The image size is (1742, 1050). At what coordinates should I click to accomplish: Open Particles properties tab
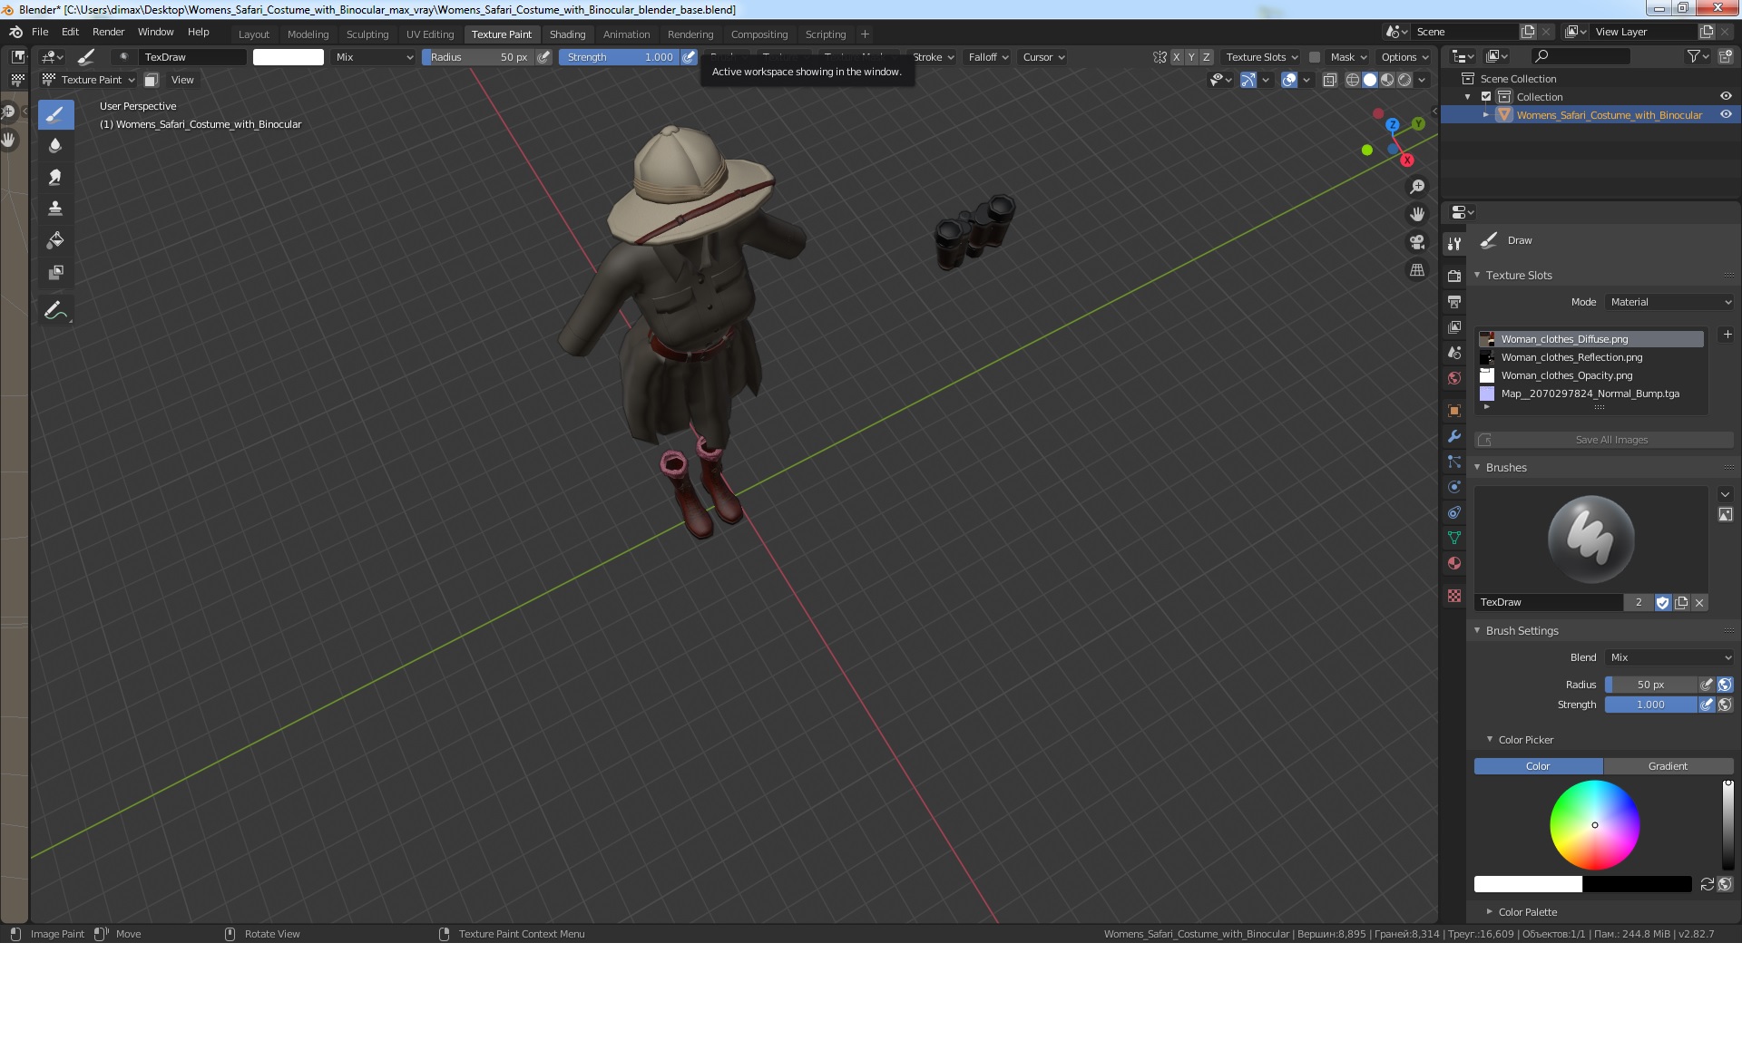[x=1454, y=462]
